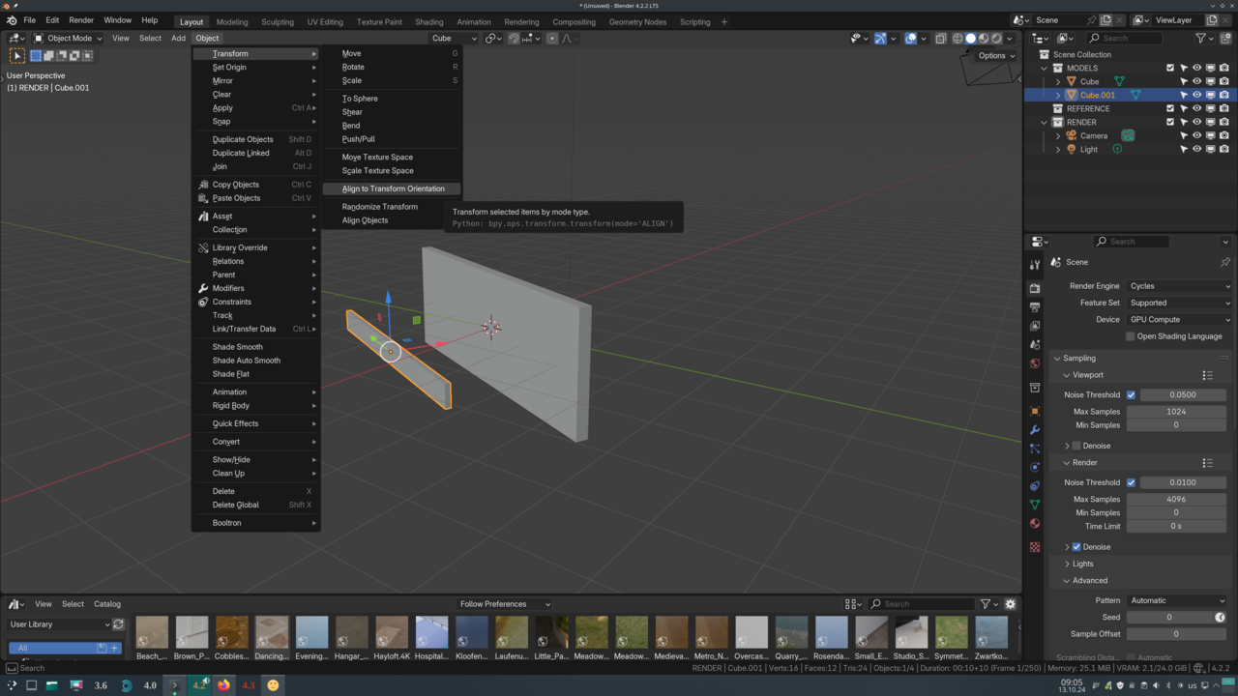The image size is (1238, 696).
Task: Toggle Viewport Noise Threshold checkbox
Action: [1131, 394]
